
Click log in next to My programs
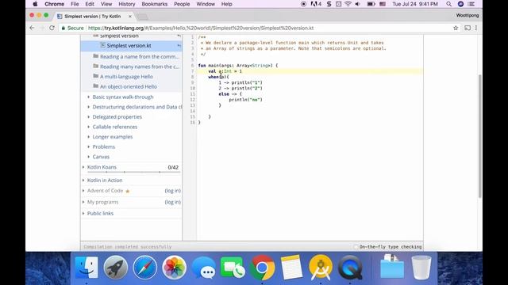point(173,202)
